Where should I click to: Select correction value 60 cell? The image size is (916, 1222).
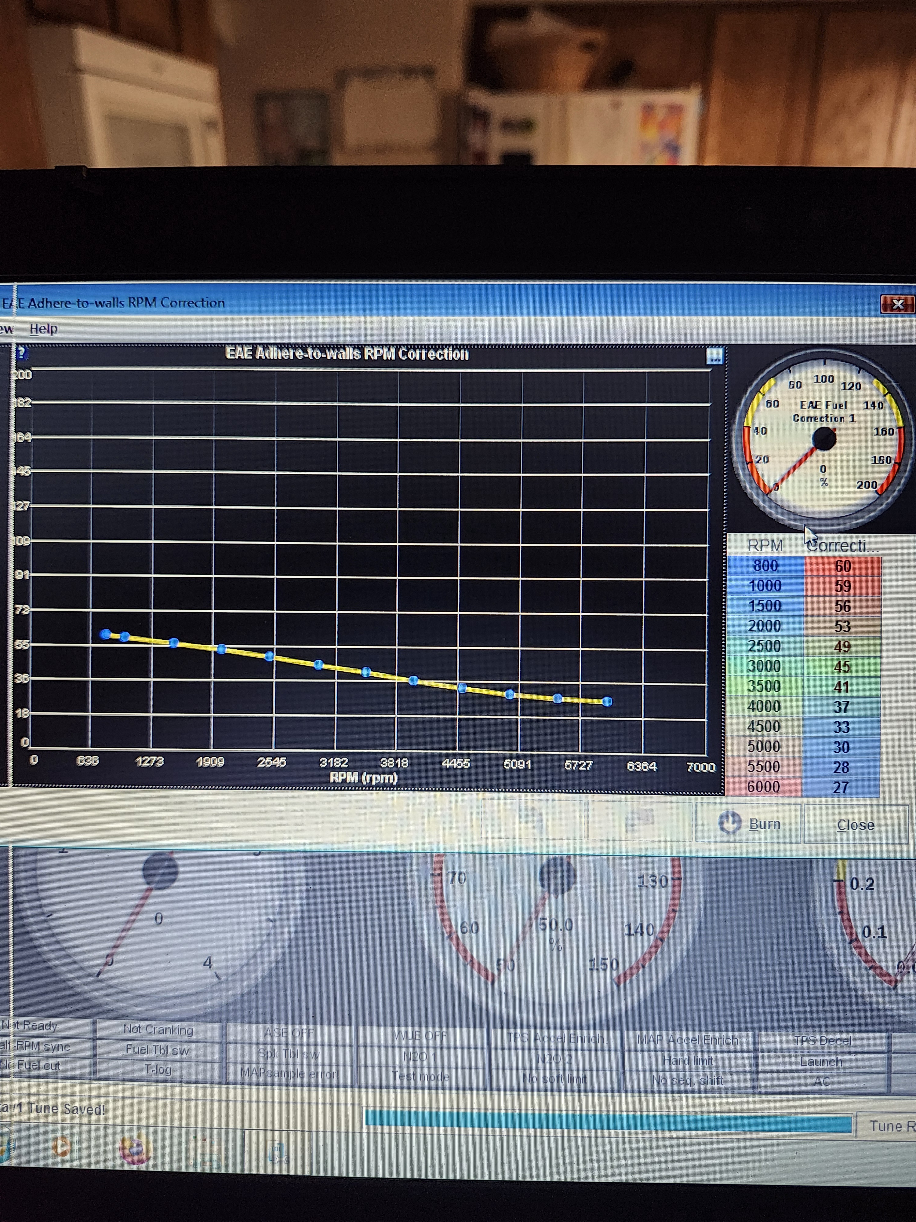pos(842,566)
